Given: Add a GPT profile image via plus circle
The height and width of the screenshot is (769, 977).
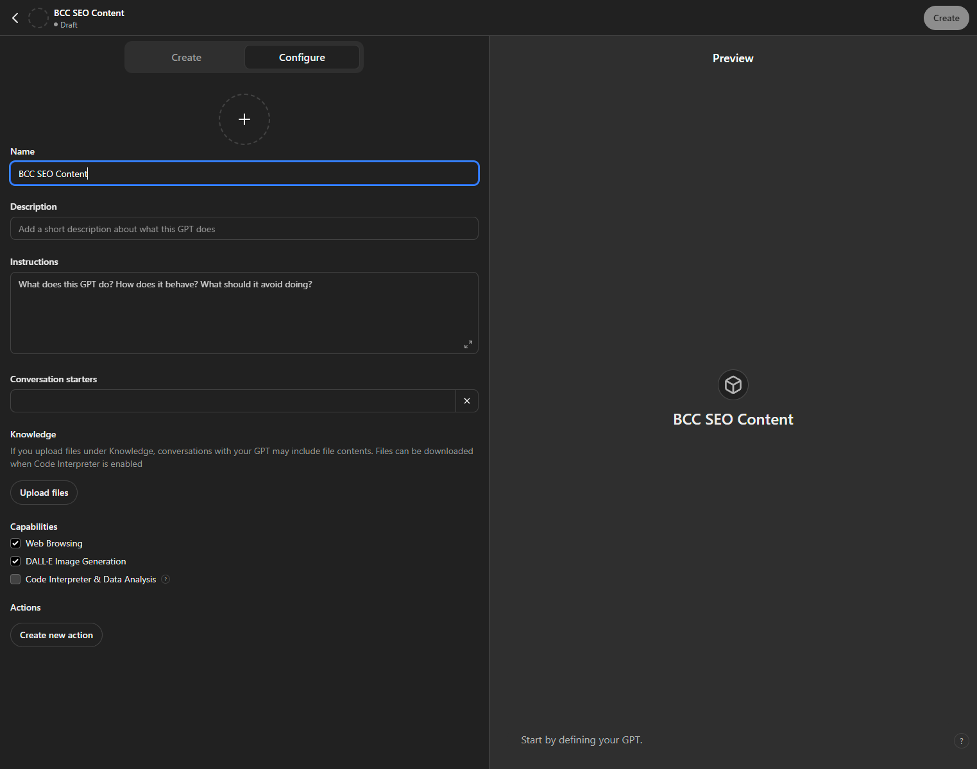Looking at the screenshot, I should [x=244, y=119].
